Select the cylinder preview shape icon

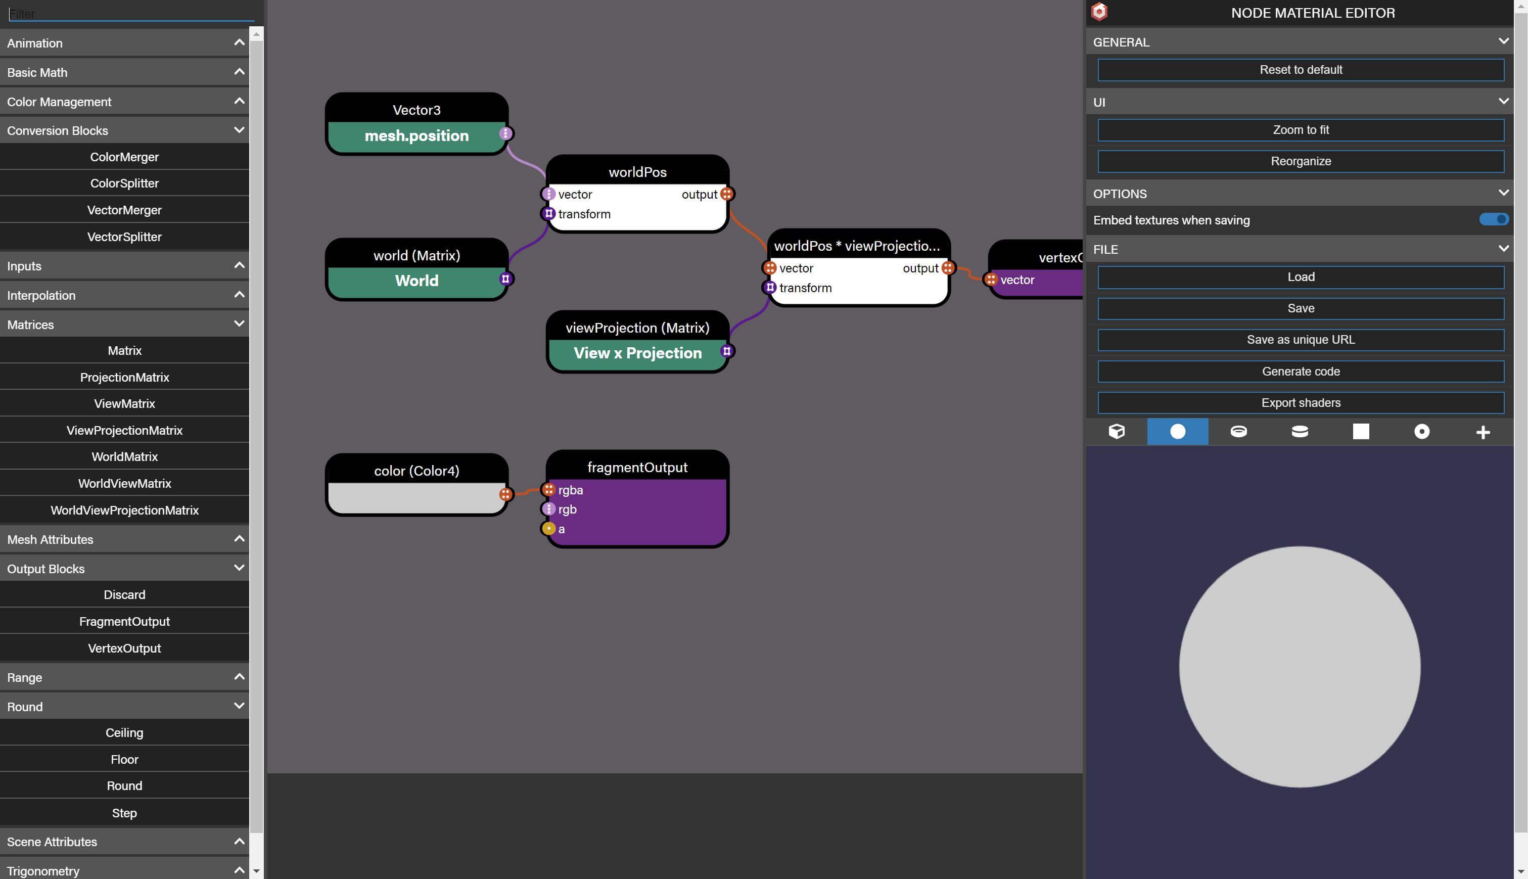[1300, 431]
